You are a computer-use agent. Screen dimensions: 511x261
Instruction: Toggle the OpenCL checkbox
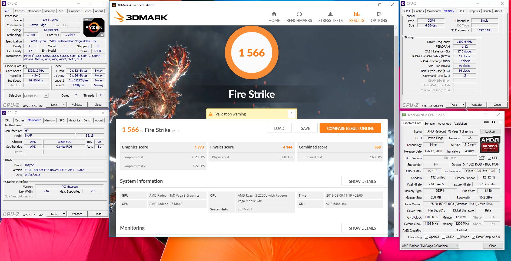(x=426, y=237)
